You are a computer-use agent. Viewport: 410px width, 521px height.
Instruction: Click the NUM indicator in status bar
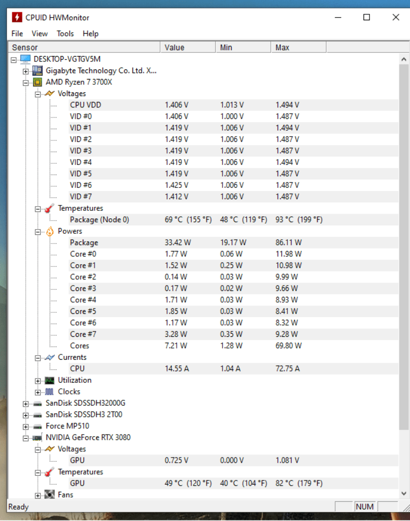(x=365, y=507)
